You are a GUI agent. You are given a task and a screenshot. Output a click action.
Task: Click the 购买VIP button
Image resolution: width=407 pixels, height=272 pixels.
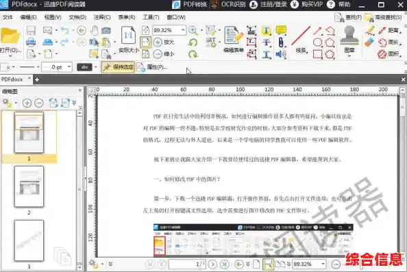tap(306, 4)
